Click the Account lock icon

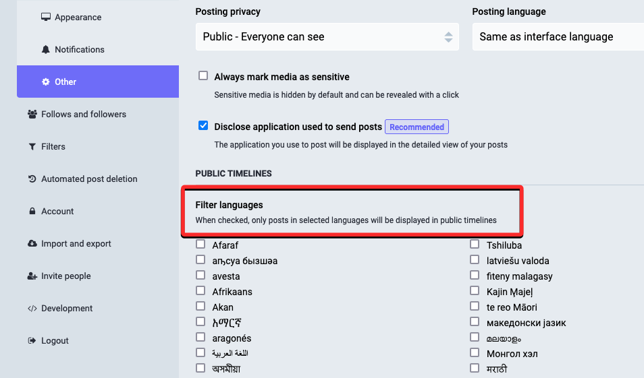[x=32, y=212]
